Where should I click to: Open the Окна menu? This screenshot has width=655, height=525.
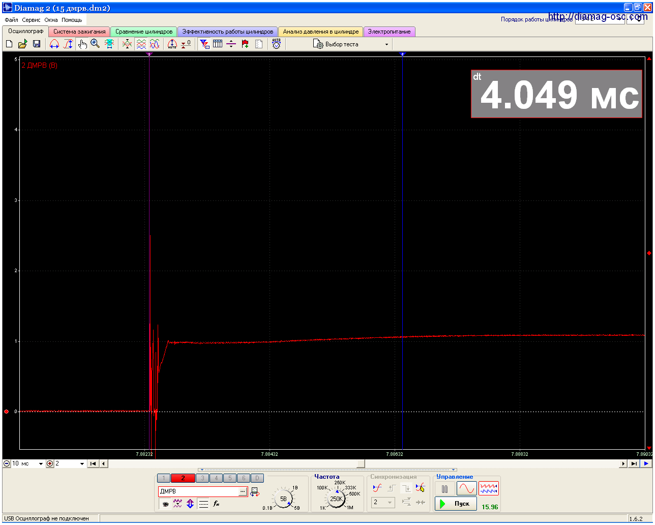[51, 20]
